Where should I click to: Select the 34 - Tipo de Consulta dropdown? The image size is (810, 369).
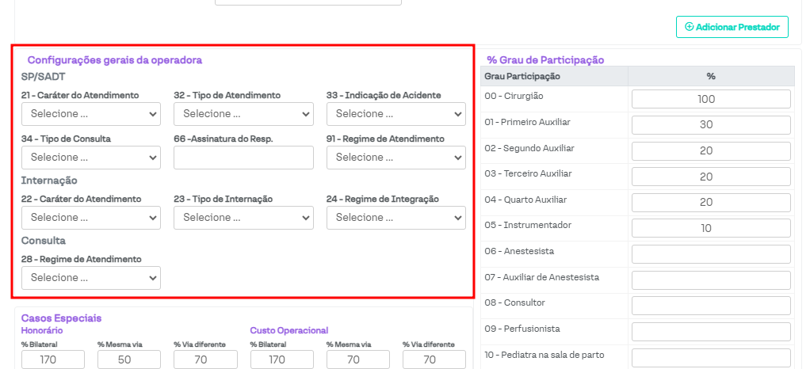click(x=91, y=158)
